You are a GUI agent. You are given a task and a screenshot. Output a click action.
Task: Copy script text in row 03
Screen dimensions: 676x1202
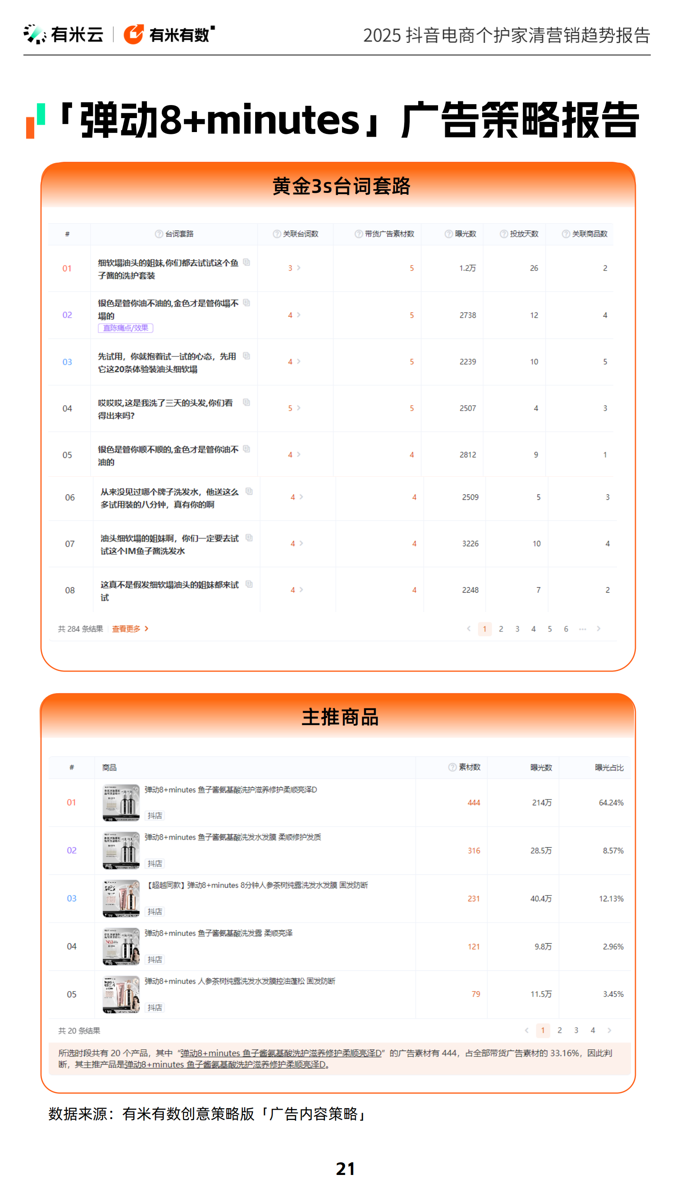(x=247, y=356)
